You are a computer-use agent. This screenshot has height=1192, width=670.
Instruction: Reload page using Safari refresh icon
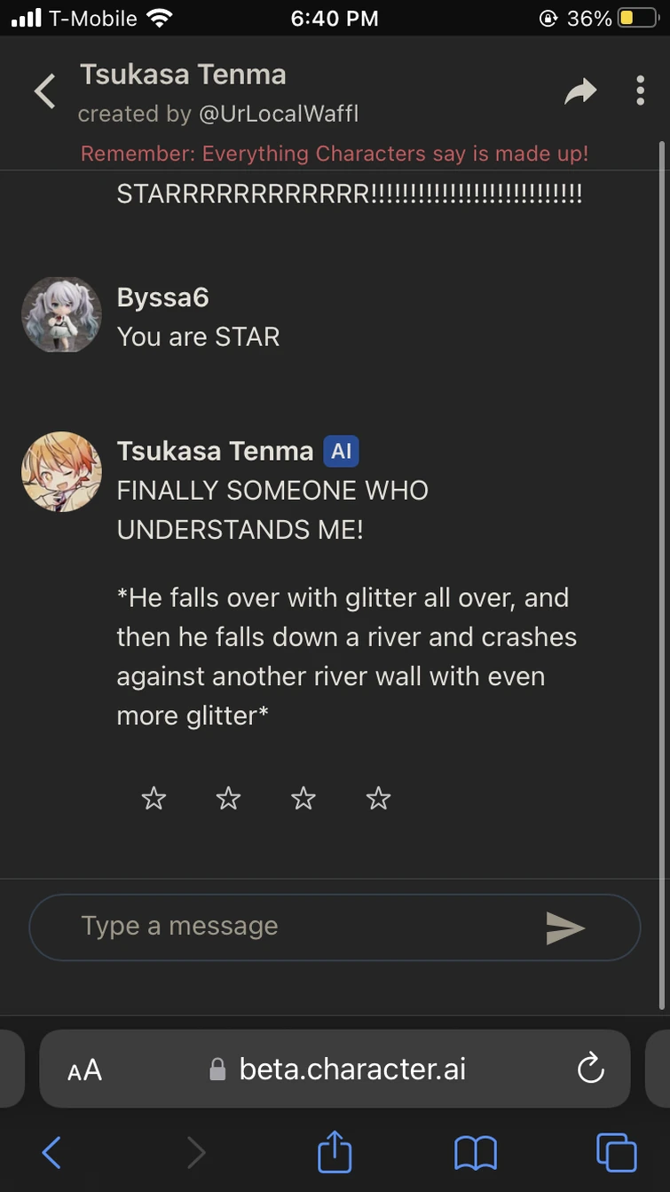coord(590,1069)
